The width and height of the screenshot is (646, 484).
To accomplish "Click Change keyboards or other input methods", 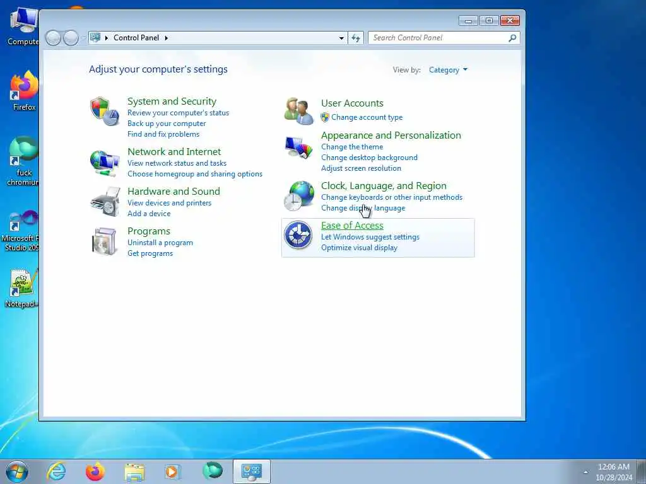I will [391, 197].
